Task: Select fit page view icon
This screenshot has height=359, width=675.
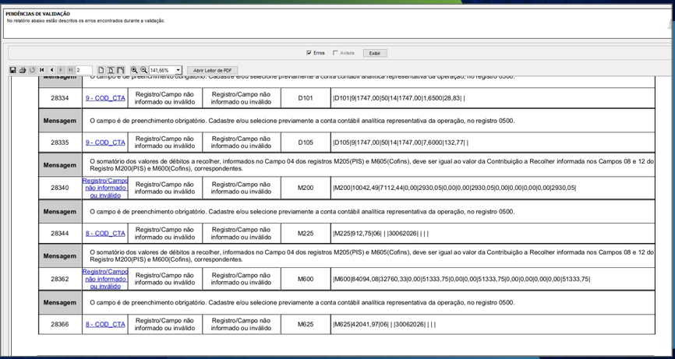Action: [x=111, y=70]
